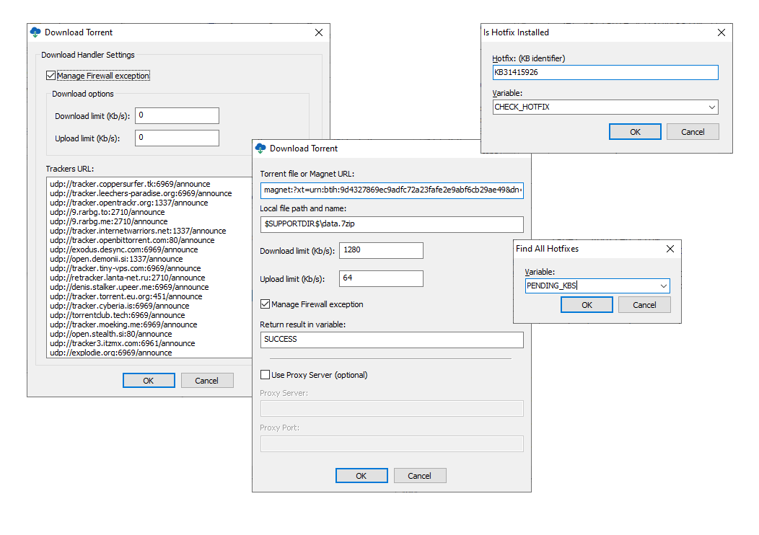
Task: Toggle Manage Firewall exception below Upload limit 64
Action: pyautogui.click(x=265, y=304)
